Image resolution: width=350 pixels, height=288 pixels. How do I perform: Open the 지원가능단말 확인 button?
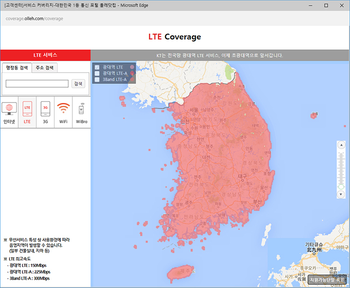(328, 280)
